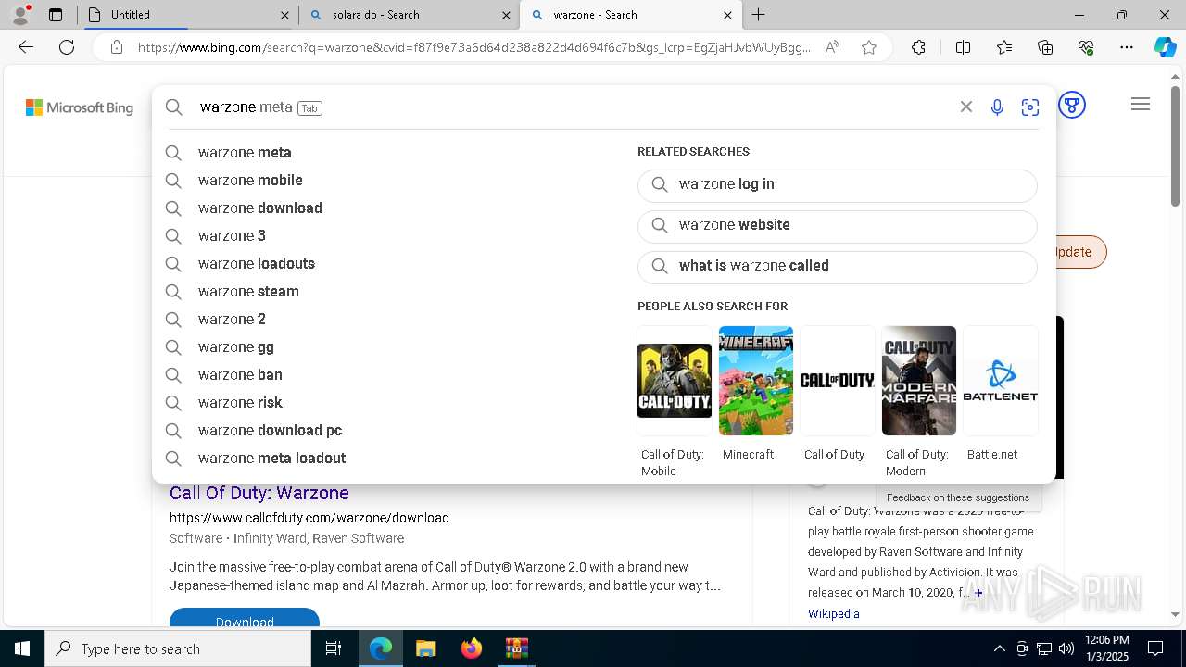Open visual search camera icon
The image size is (1186, 667).
pos(1030,107)
